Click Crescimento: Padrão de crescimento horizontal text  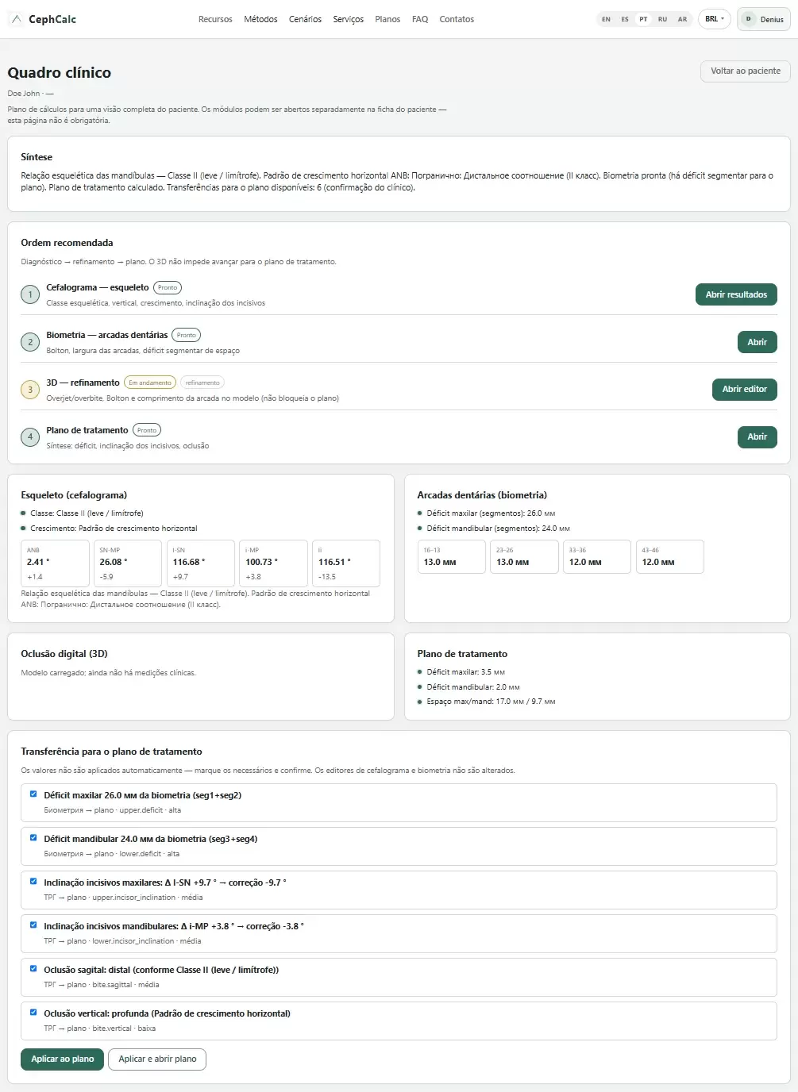pos(114,529)
